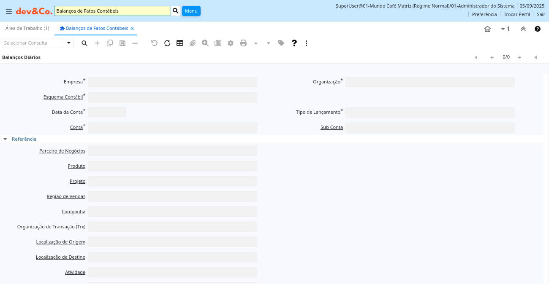The width and height of the screenshot is (549, 284).
Task: Switch to Área de Trabalho tab
Action: click(27, 28)
